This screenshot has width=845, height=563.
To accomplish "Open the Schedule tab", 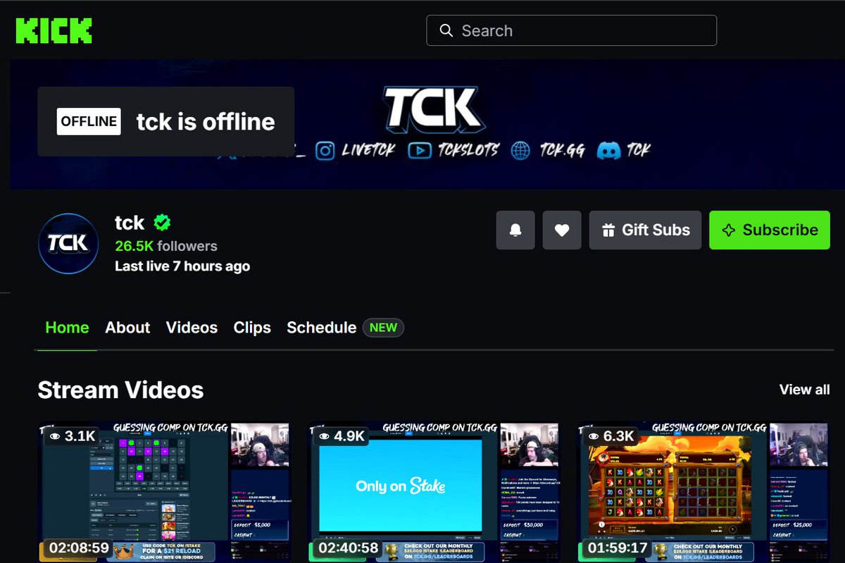I will 321,328.
